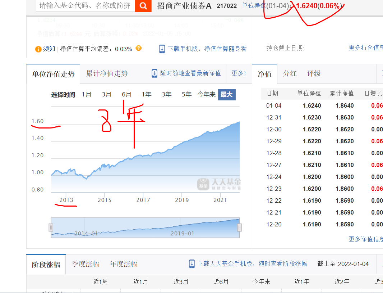Switch to 季度涨幅 tab
383x293 pixels.
86,264
